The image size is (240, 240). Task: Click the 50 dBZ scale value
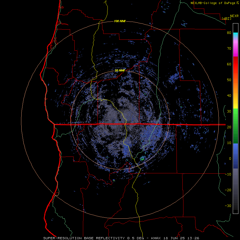coord(229,80)
